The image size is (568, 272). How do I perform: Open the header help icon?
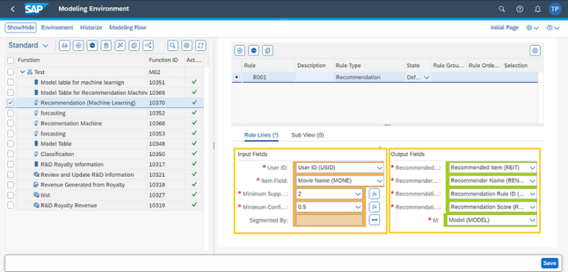[x=520, y=9]
